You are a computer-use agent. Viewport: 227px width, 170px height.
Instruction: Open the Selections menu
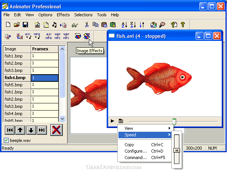(83, 15)
